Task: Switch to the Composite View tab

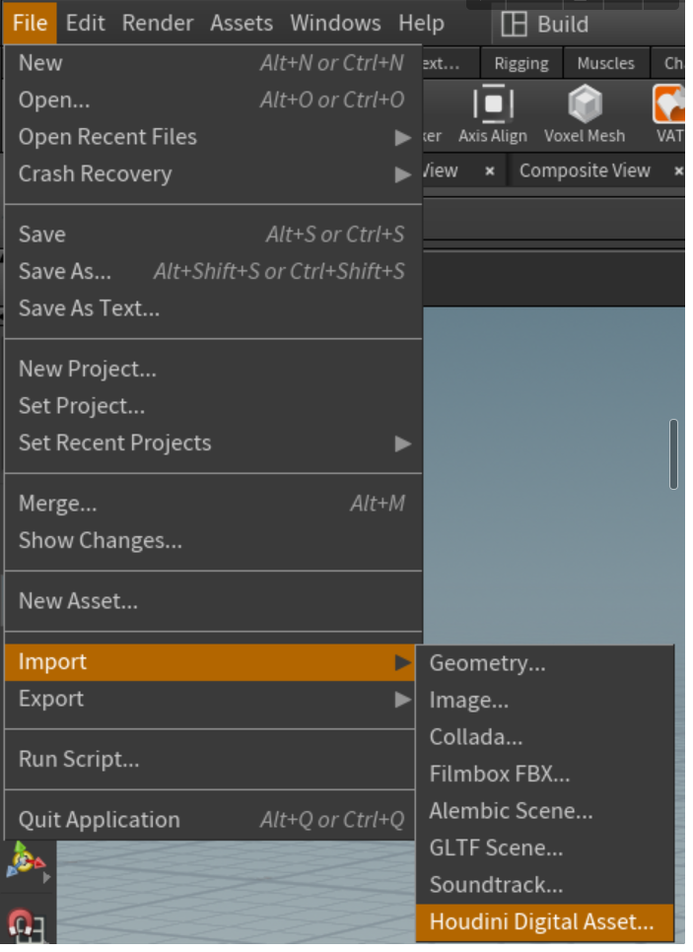Action: 585,171
